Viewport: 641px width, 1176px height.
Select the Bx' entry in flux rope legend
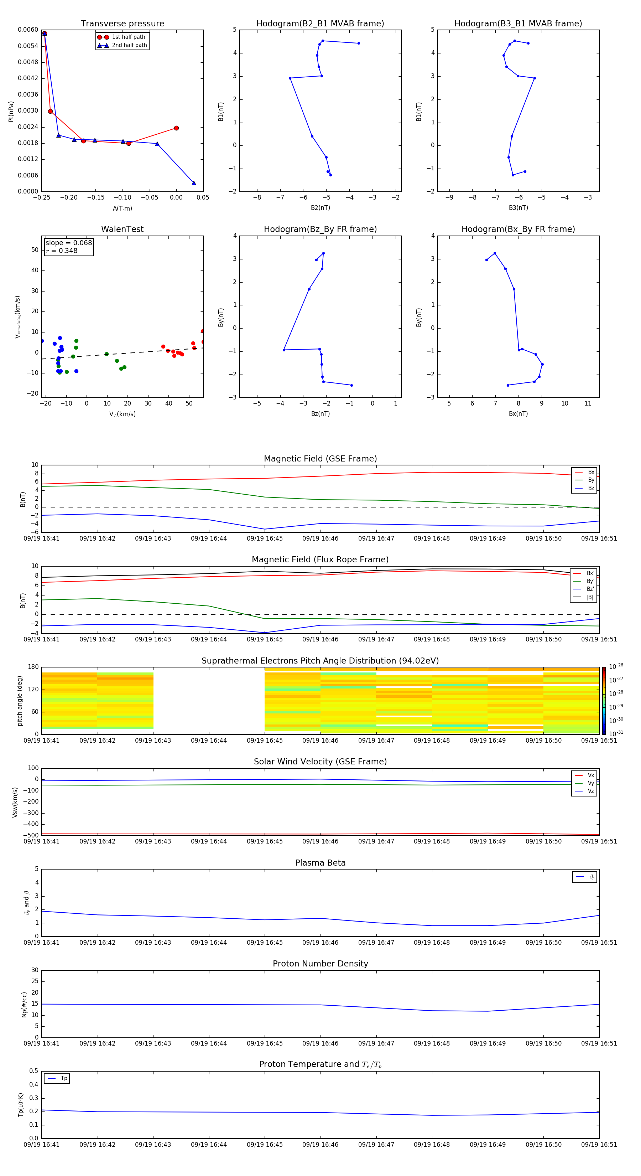coord(584,573)
